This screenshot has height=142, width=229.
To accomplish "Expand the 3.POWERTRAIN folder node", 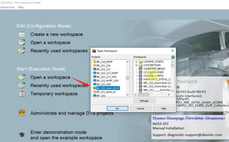I will (136, 65).
